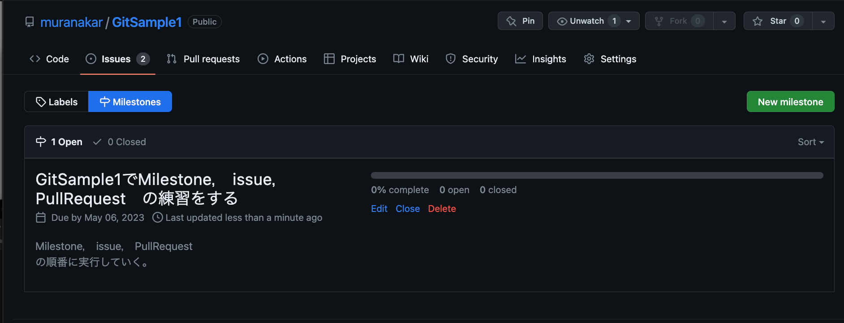Show the 1 Open milestones filter
The width and height of the screenshot is (844, 323).
point(59,142)
